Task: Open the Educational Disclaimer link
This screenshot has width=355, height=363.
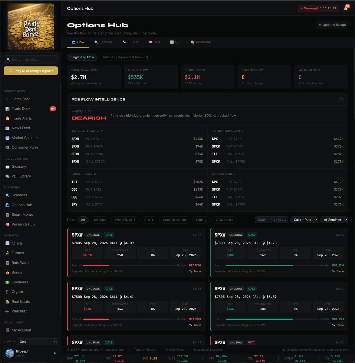Action: tap(209, 350)
